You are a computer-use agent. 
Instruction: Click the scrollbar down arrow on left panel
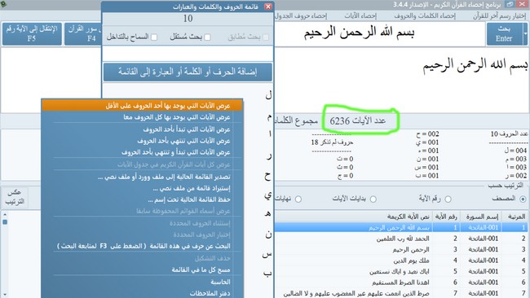[x=5, y=295]
